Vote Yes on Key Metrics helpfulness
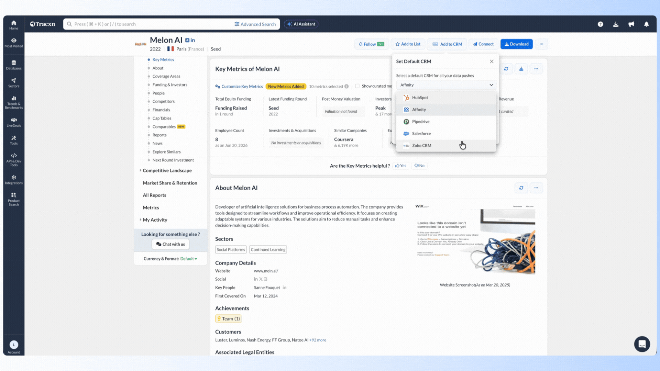 click(400, 166)
